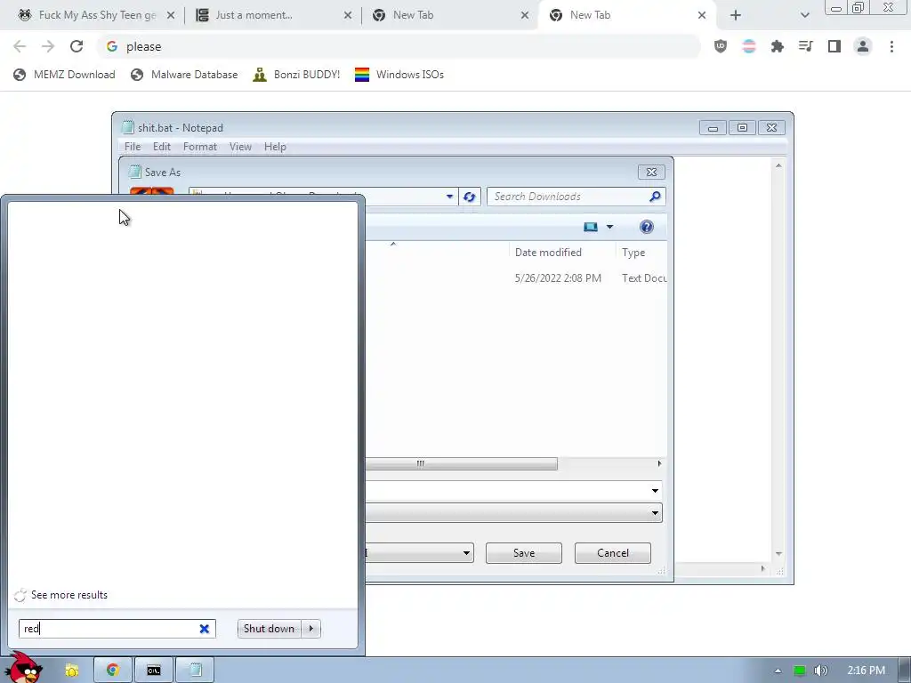Sort by the Type column header
The width and height of the screenshot is (911, 683).
pos(633,253)
